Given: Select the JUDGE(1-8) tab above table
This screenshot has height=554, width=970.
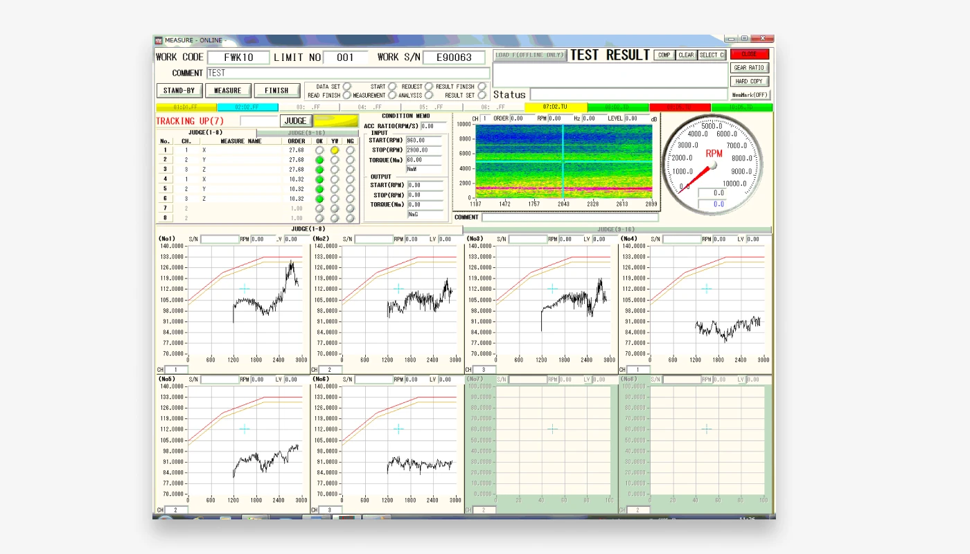Looking at the screenshot, I should coord(206,133).
